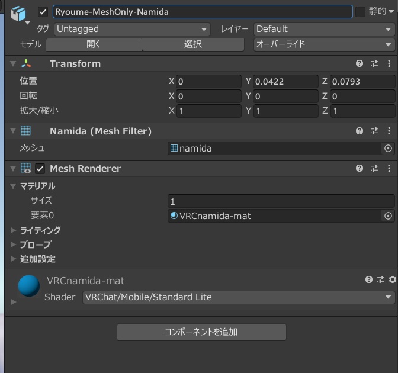The width and height of the screenshot is (398, 373).
Task: Open the オーバーライド dropdown
Action: [324, 44]
